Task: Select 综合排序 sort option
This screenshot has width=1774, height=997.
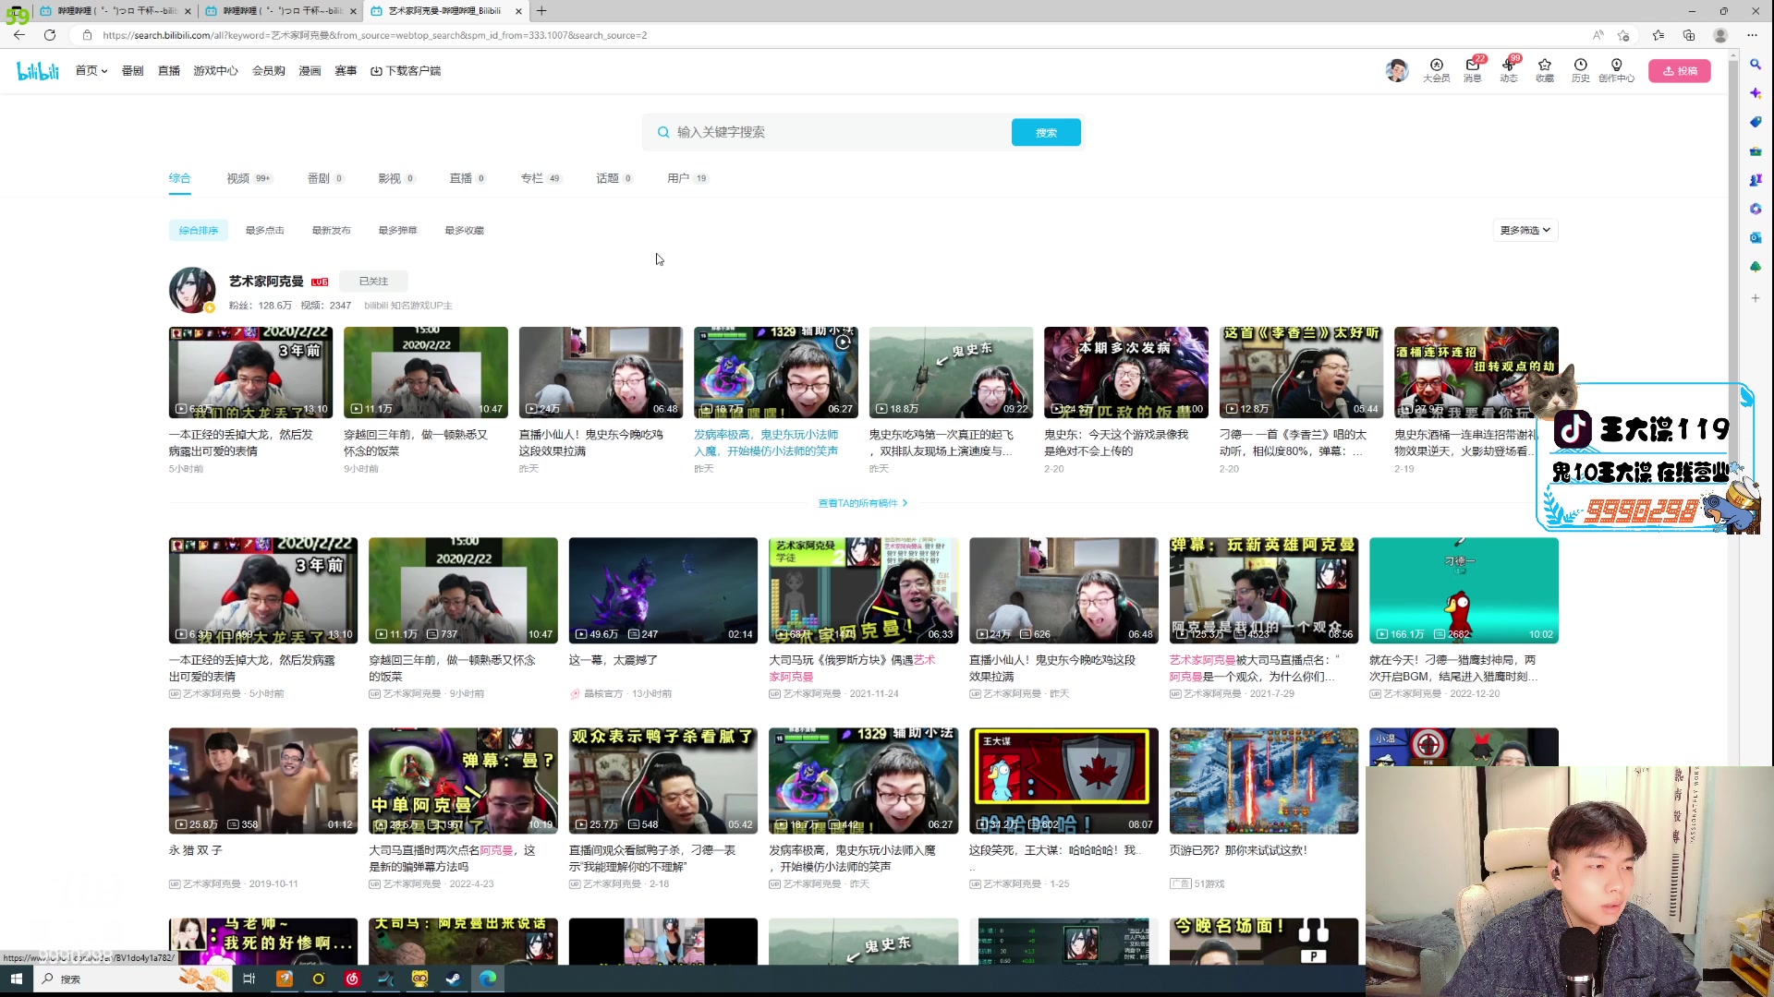Action: tap(199, 230)
